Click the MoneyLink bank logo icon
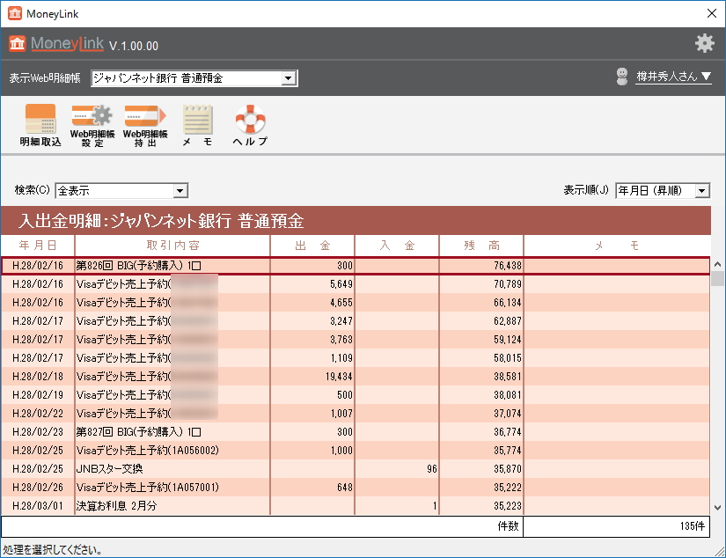Screen dimensions: 726x558 coord(15,42)
